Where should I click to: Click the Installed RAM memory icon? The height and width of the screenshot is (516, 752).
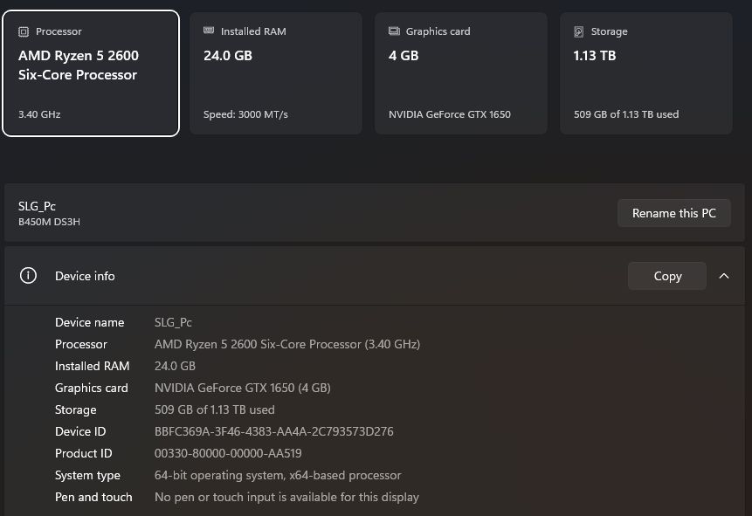[x=209, y=31]
